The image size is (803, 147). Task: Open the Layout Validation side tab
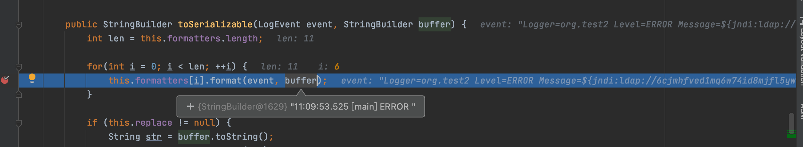pos(801,53)
